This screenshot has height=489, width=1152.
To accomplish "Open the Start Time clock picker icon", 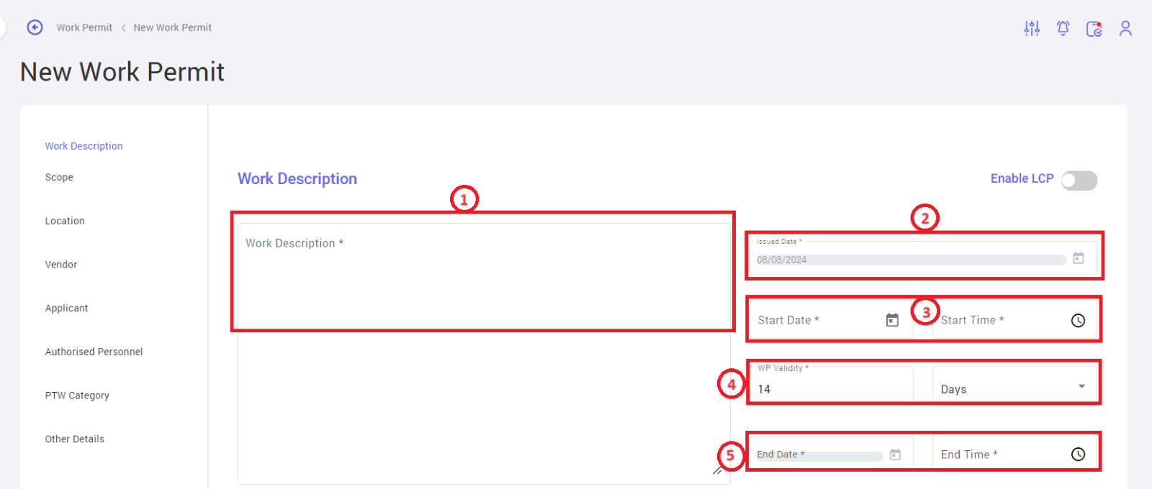I will tap(1078, 321).
